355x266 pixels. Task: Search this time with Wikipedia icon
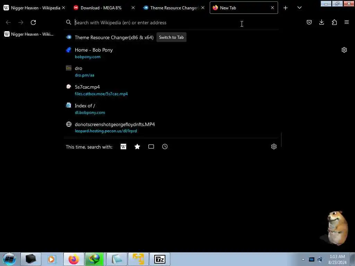point(123,147)
